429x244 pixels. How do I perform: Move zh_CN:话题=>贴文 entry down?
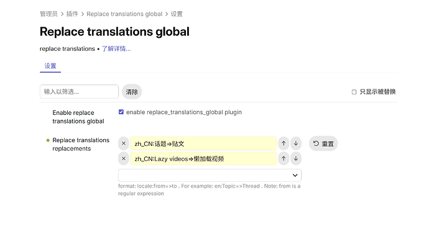[296, 143]
